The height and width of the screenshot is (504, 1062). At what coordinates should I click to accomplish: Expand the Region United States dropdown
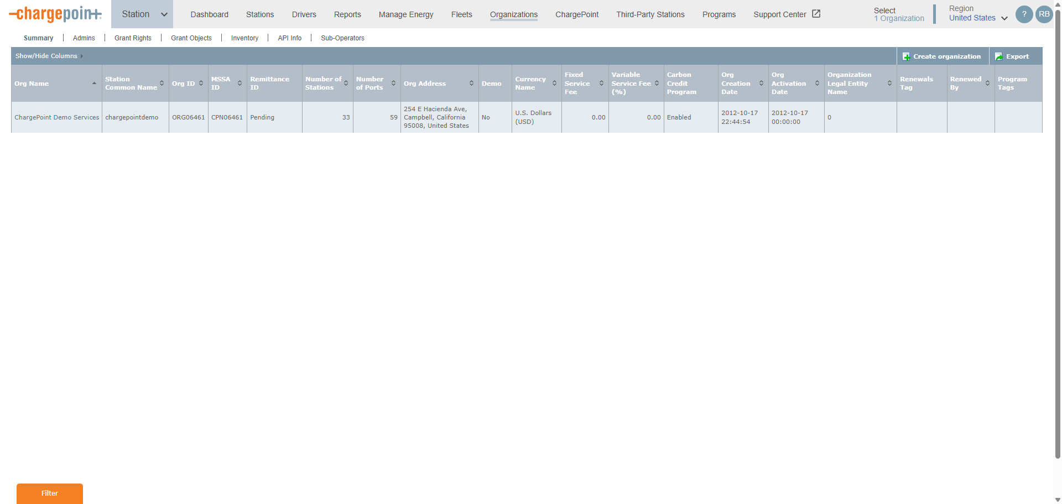click(x=978, y=18)
